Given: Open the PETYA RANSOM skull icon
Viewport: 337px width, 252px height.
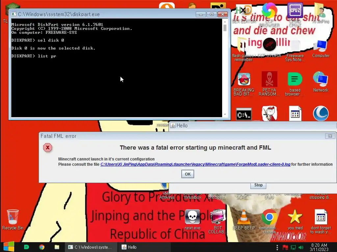Looking at the screenshot, I should click(269, 84).
